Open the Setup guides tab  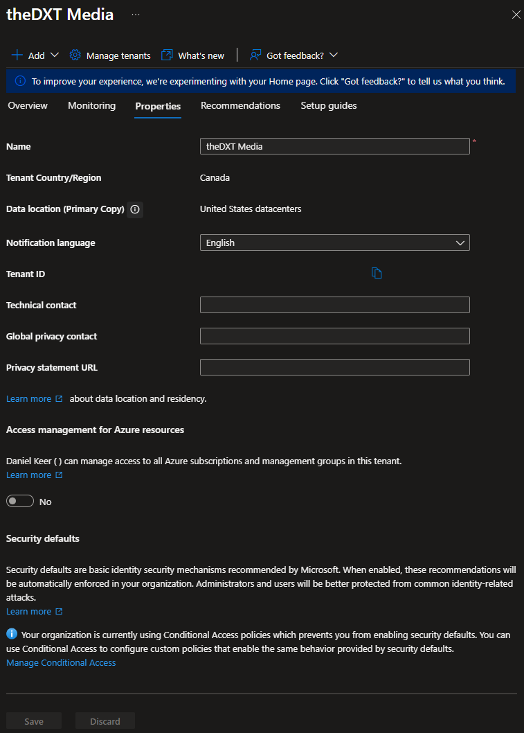point(329,105)
